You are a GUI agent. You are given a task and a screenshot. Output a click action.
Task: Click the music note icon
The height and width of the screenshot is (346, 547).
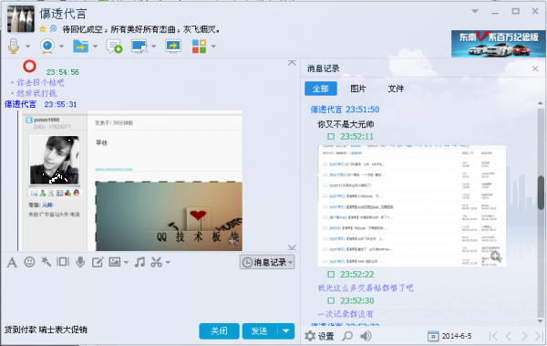[x=139, y=262]
